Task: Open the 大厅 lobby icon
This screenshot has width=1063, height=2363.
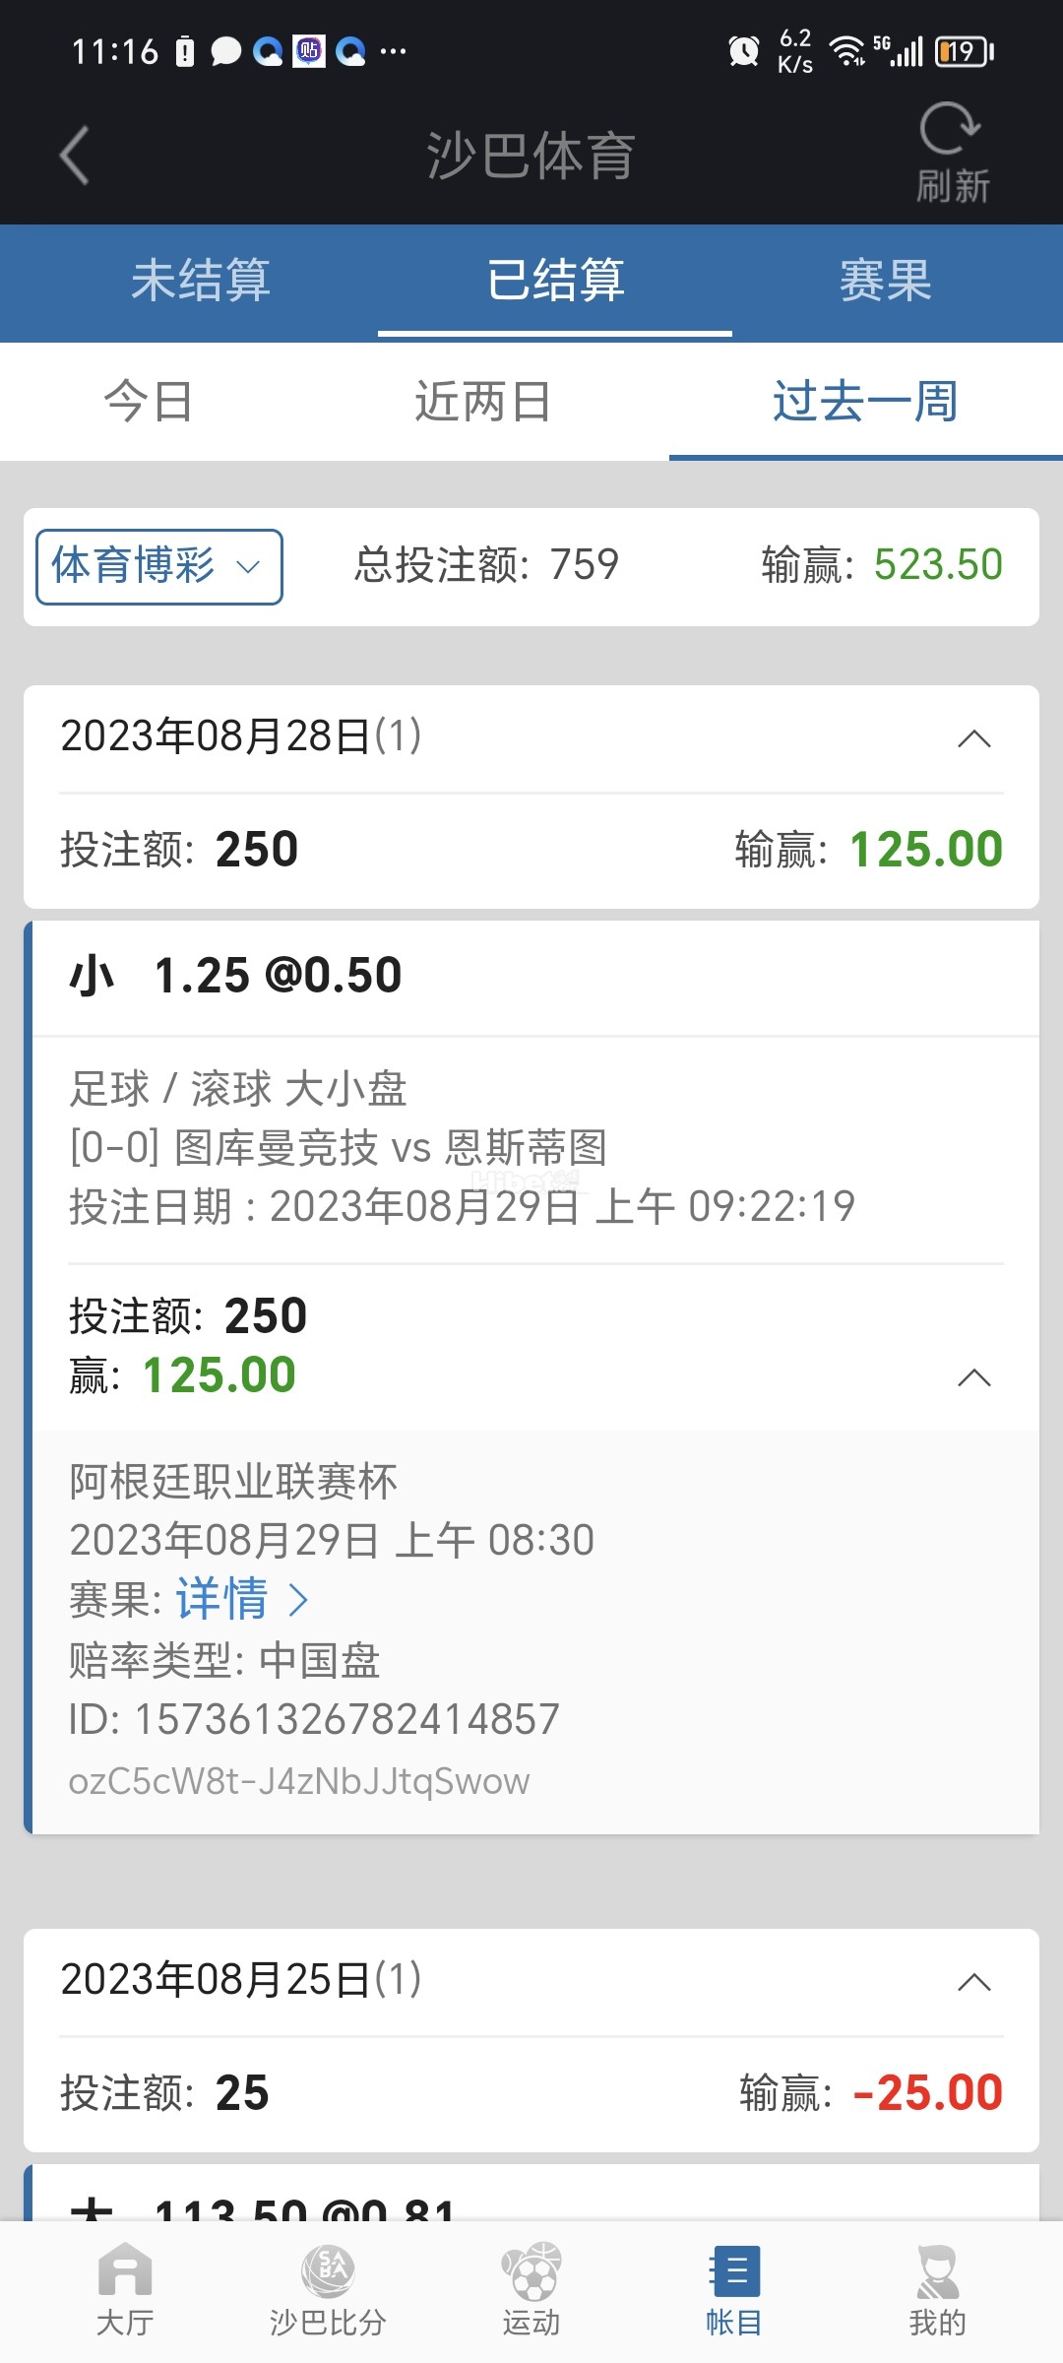Action: click(125, 2288)
